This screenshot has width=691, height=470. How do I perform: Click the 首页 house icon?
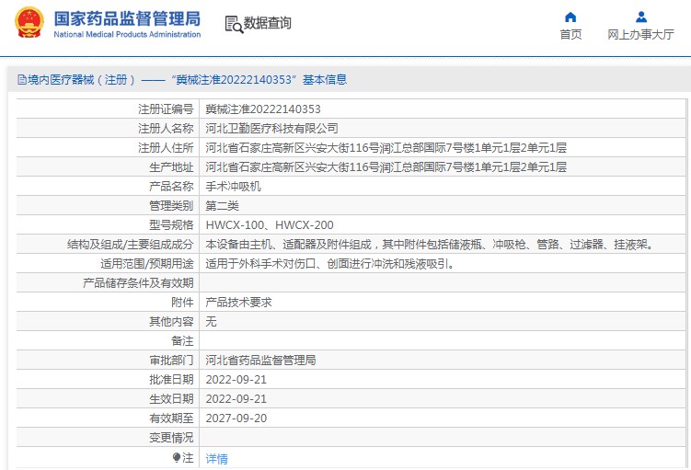tap(570, 17)
